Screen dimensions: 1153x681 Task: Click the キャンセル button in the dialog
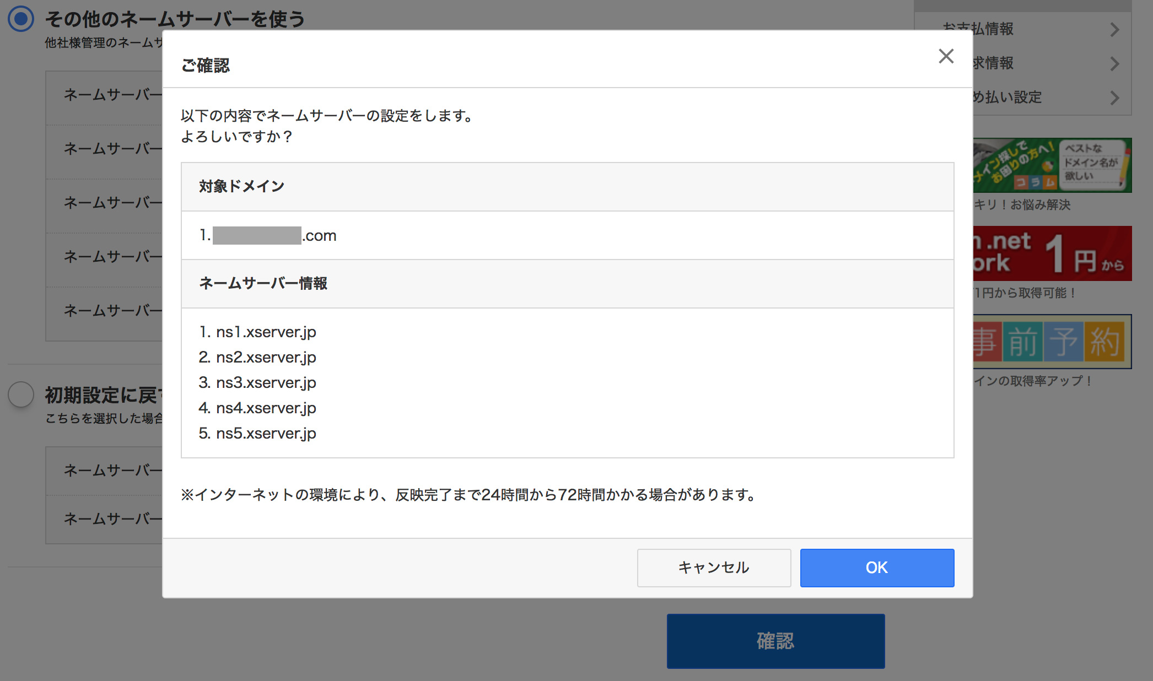[x=714, y=567]
